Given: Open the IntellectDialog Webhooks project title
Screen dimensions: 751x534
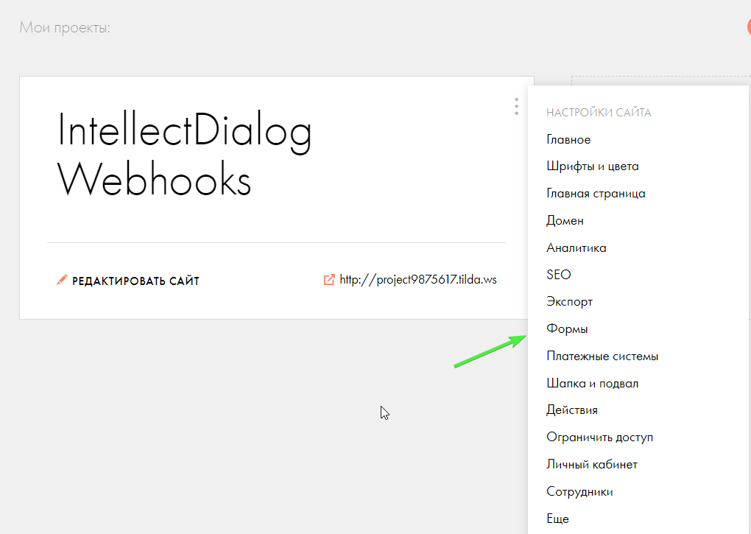Looking at the screenshot, I should pos(185,156).
